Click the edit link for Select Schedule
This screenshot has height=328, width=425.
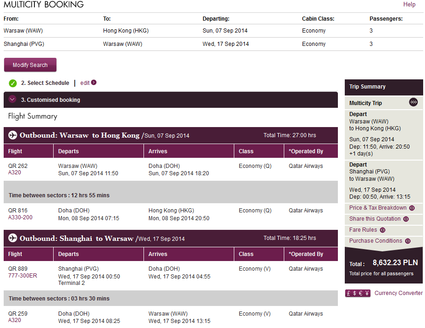point(85,83)
